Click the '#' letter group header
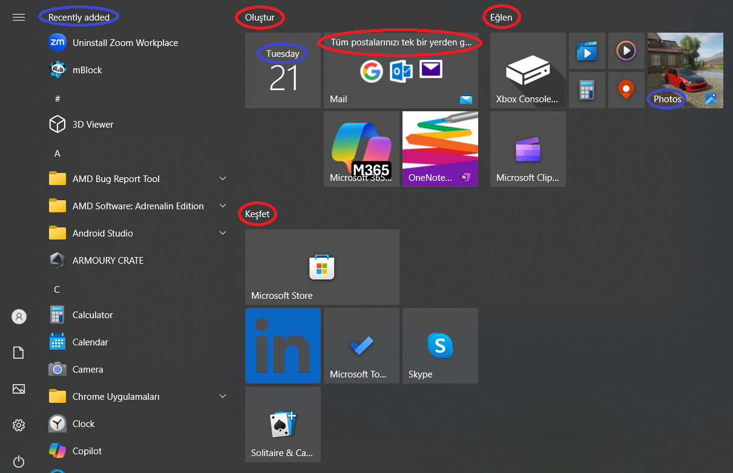733x473 pixels. 58,99
